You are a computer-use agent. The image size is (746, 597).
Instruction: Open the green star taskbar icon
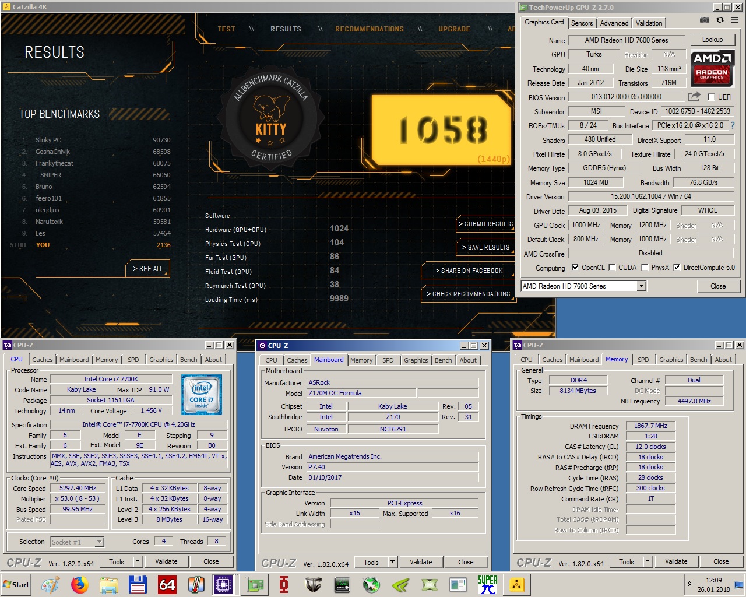coord(371,585)
